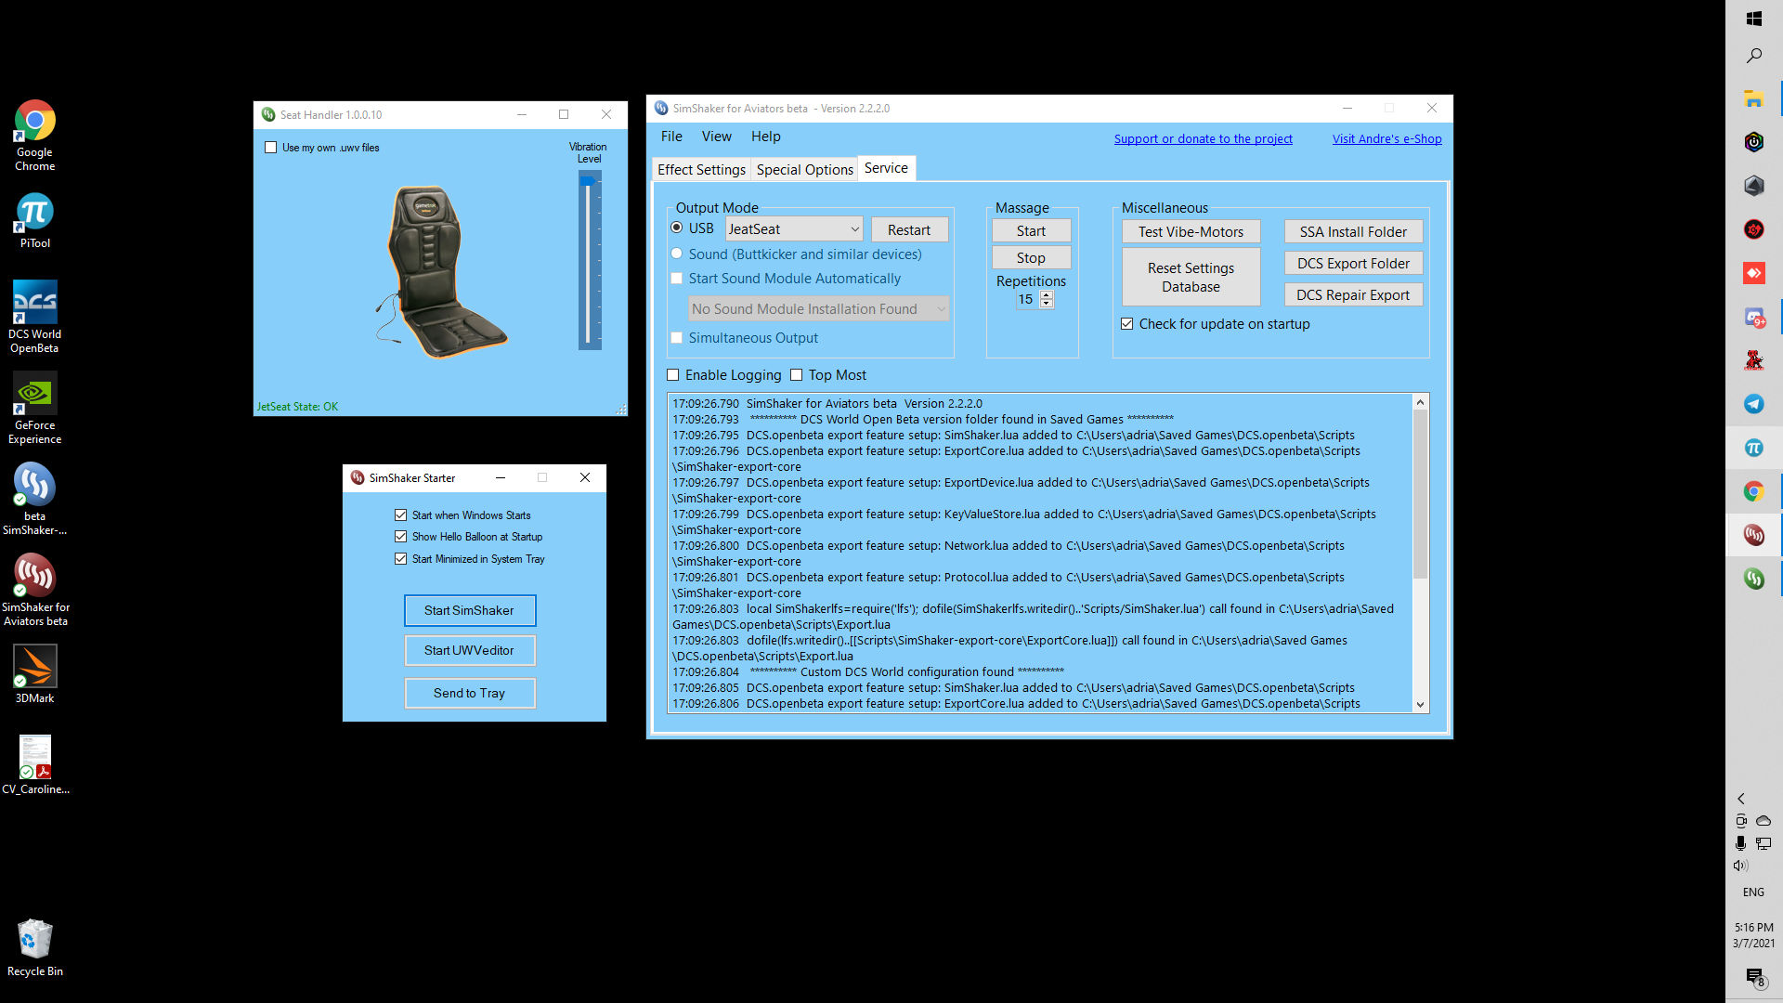Open No Sound Module Installation Found dropdown
This screenshot has height=1003, width=1783.
(x=819, y=308)
